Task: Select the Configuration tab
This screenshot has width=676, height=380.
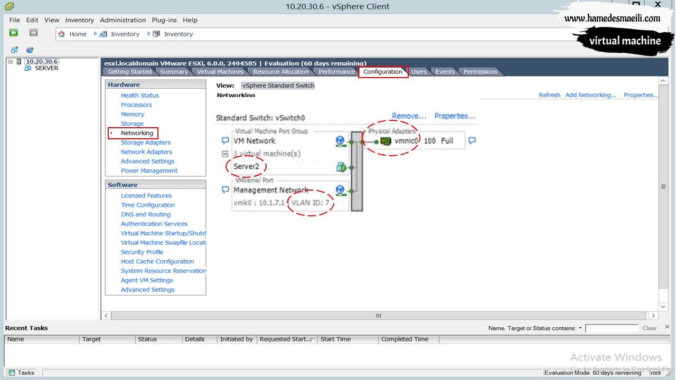Action: coord(383,72)
